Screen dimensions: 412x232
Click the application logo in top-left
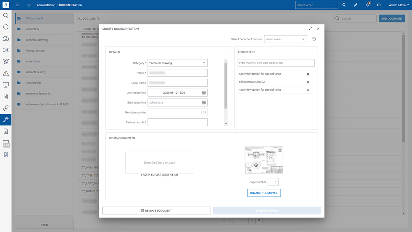5,5
